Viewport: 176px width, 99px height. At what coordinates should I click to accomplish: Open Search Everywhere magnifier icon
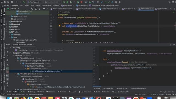coord(169,2)
